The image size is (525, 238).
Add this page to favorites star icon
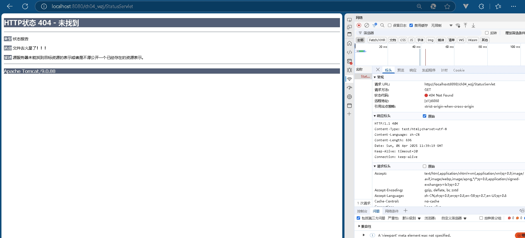(447, 6)
